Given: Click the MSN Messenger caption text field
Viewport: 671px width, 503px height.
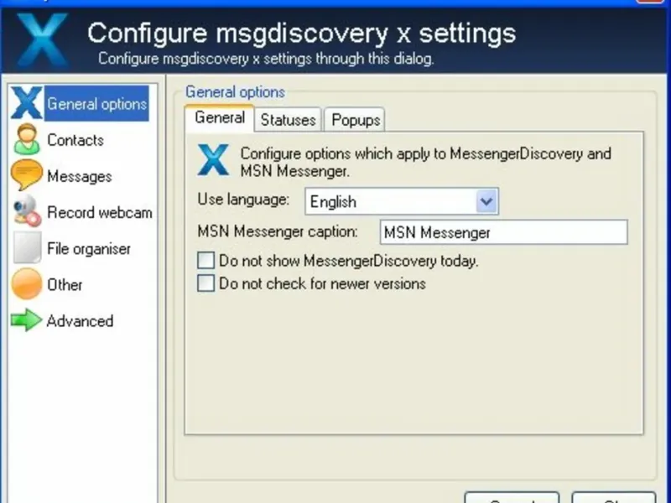Looking at the screenshot, I should [504, 232].
